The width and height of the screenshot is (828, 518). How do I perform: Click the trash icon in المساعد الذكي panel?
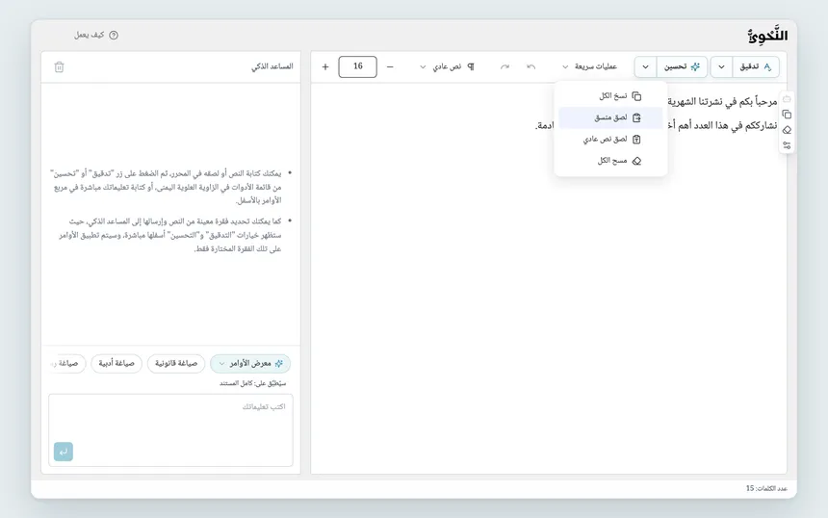59,67
